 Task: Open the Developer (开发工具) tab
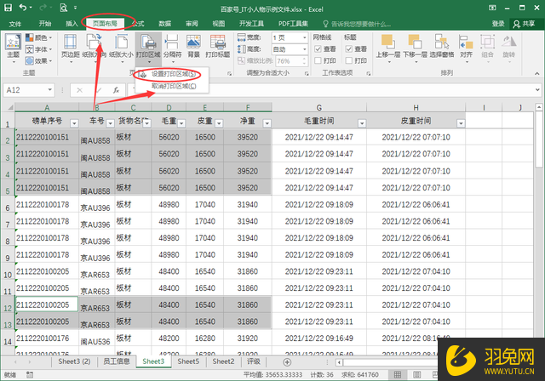[252, 24]
